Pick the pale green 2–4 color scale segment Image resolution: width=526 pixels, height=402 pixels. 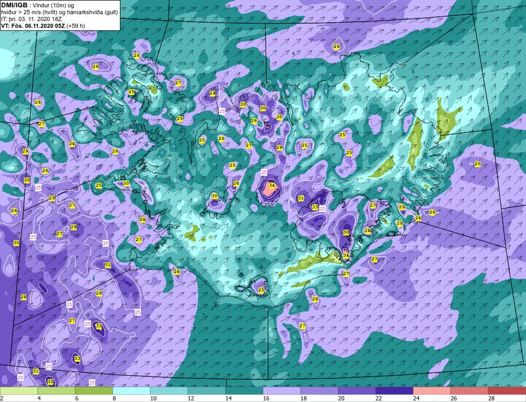(19, 390)
